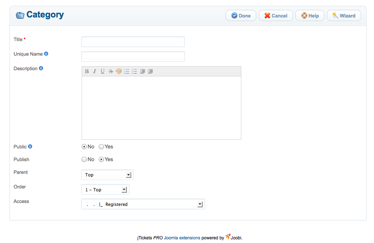Viewport: 374px width, 243px height.
Task: Apply underline formatting in Description editor
Action: point(102,71)
